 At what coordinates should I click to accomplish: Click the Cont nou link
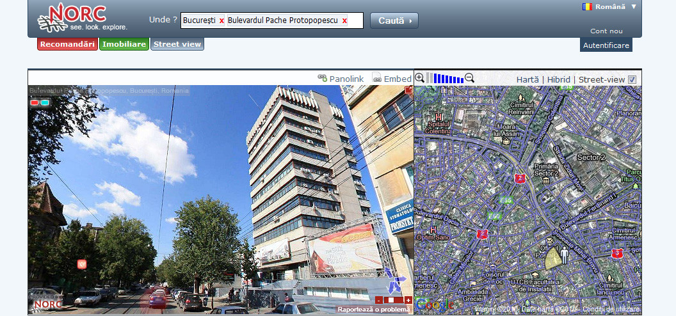(606, 31)
